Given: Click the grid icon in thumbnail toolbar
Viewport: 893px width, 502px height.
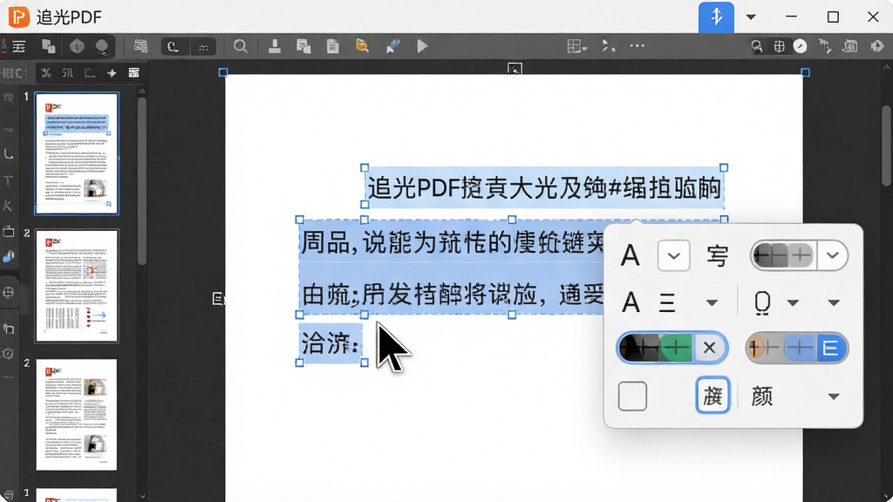Looking at the screenshot, I should [133, 73].
